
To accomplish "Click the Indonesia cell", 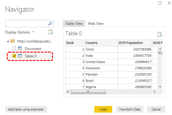I will tap(101, 68).
